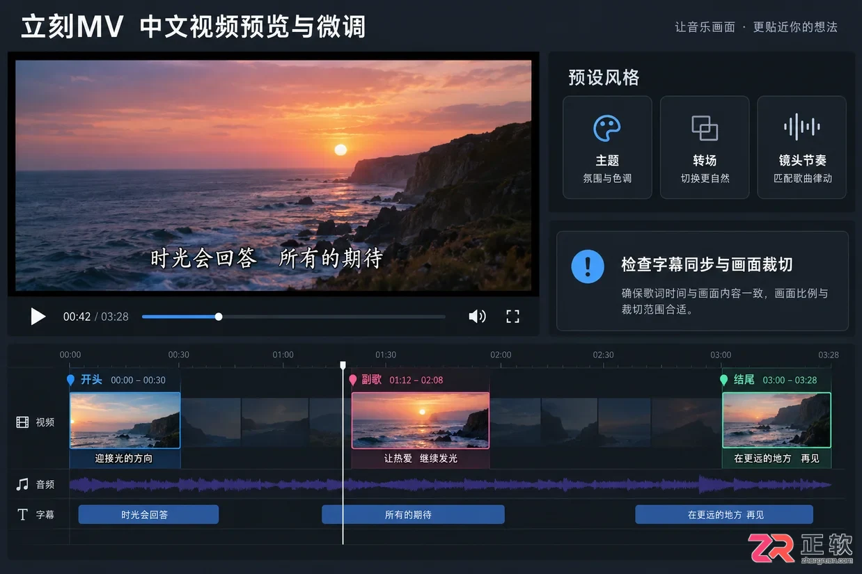
Task: Select the 副歌 video clip thumbnail
Action: (x=421, y=420)
